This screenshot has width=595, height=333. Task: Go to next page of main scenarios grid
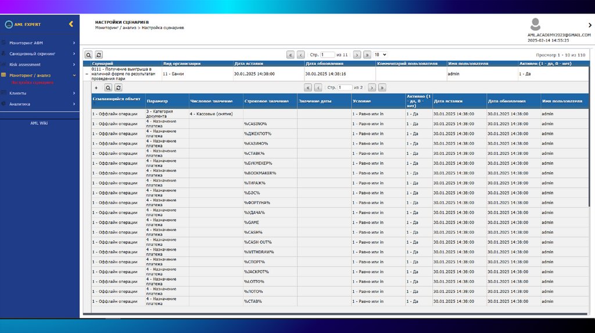coord(357,55)
